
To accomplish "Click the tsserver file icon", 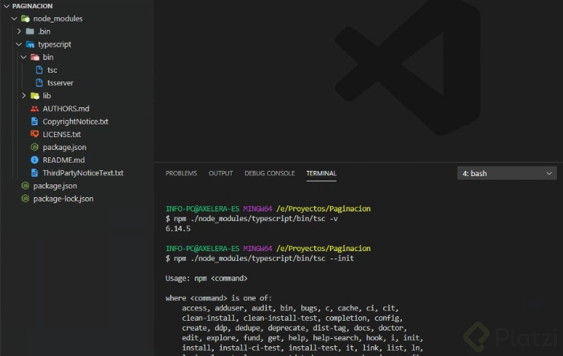I will point(39,83).
